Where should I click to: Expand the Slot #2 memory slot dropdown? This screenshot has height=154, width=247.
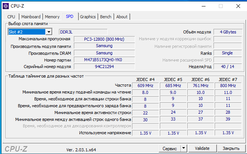click(48, 32)
